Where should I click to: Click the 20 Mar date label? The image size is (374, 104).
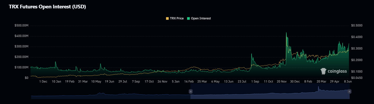coord(321,81)
